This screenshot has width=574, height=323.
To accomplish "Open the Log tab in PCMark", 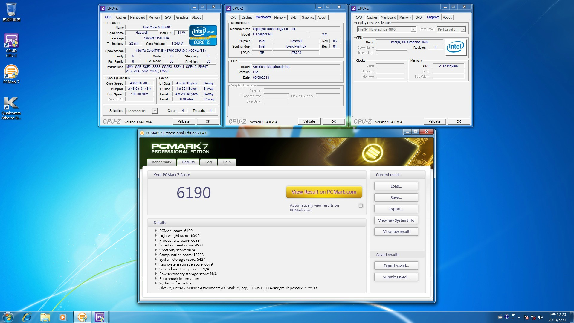I will [x=208, y=162].
